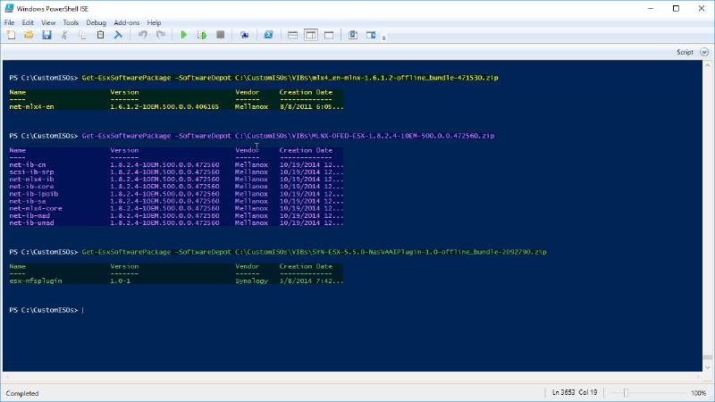The height and width of the screenshot is (402, 715).
Task: Click version 1.6.1.2-1OEM.500.0.0.406165 text
Action: [x=164, y=106]
